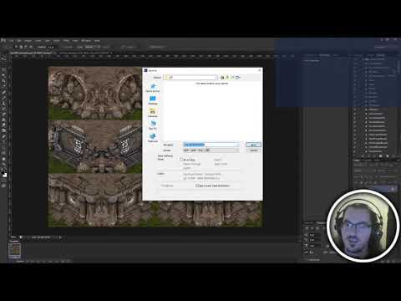Image resolution: width=401 pixels, height=301 pixels.
Task: Select the timeline frame thumbnail
Action: coord(14,250)
